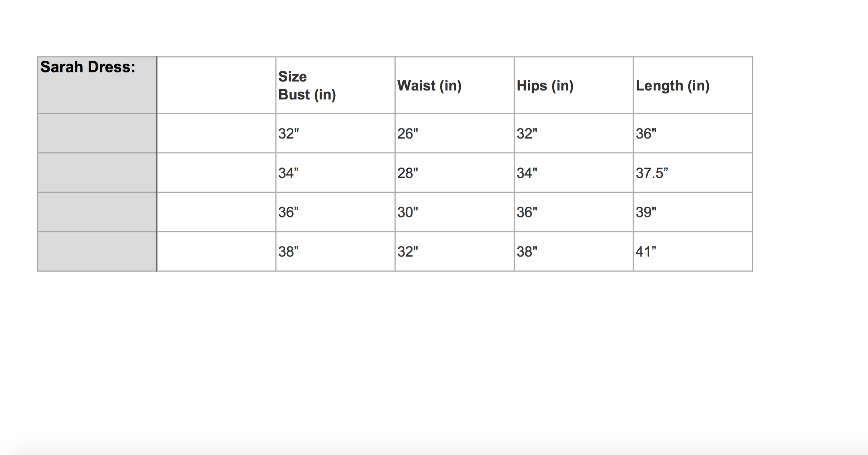
Task: Select the 41" length measurement cell
Action: coord(646,252)
